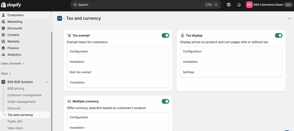Open the Sidekick assistant icon in top bar

coord(229,5)
